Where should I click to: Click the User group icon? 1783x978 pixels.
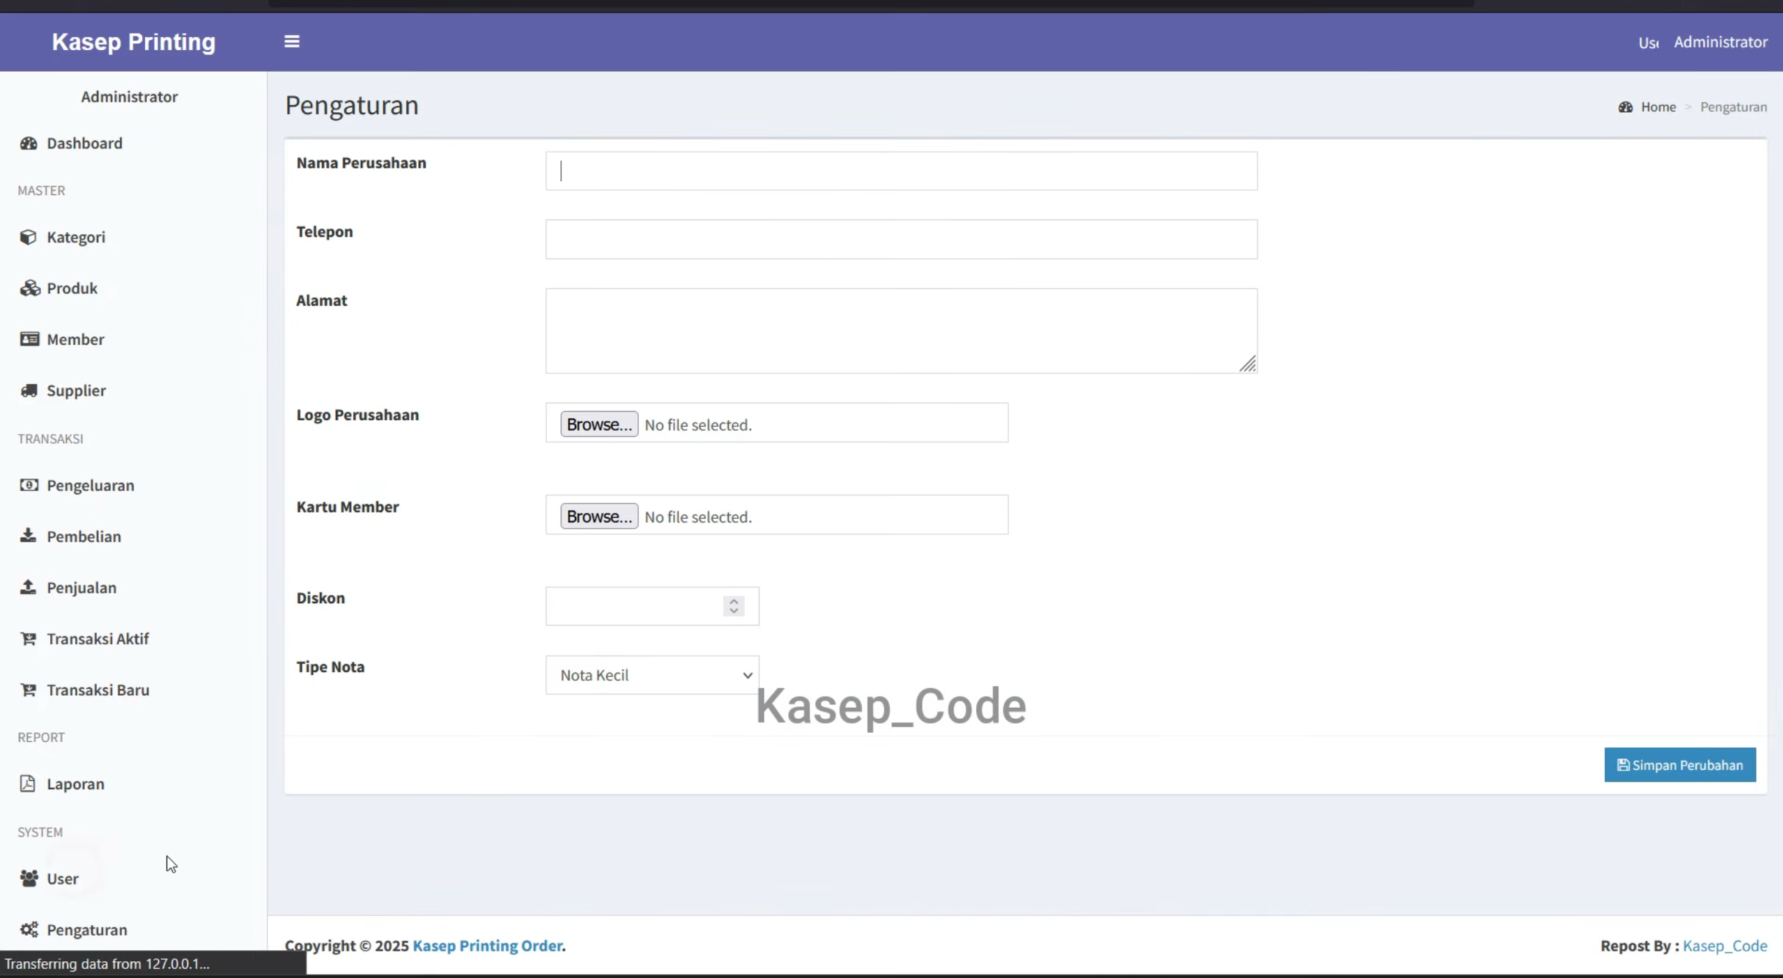tap(29, 878)
